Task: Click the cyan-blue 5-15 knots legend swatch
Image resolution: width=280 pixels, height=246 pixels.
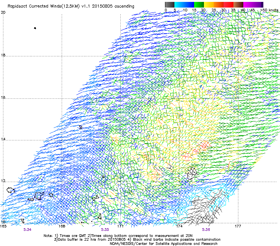Action: click(184, 5)
